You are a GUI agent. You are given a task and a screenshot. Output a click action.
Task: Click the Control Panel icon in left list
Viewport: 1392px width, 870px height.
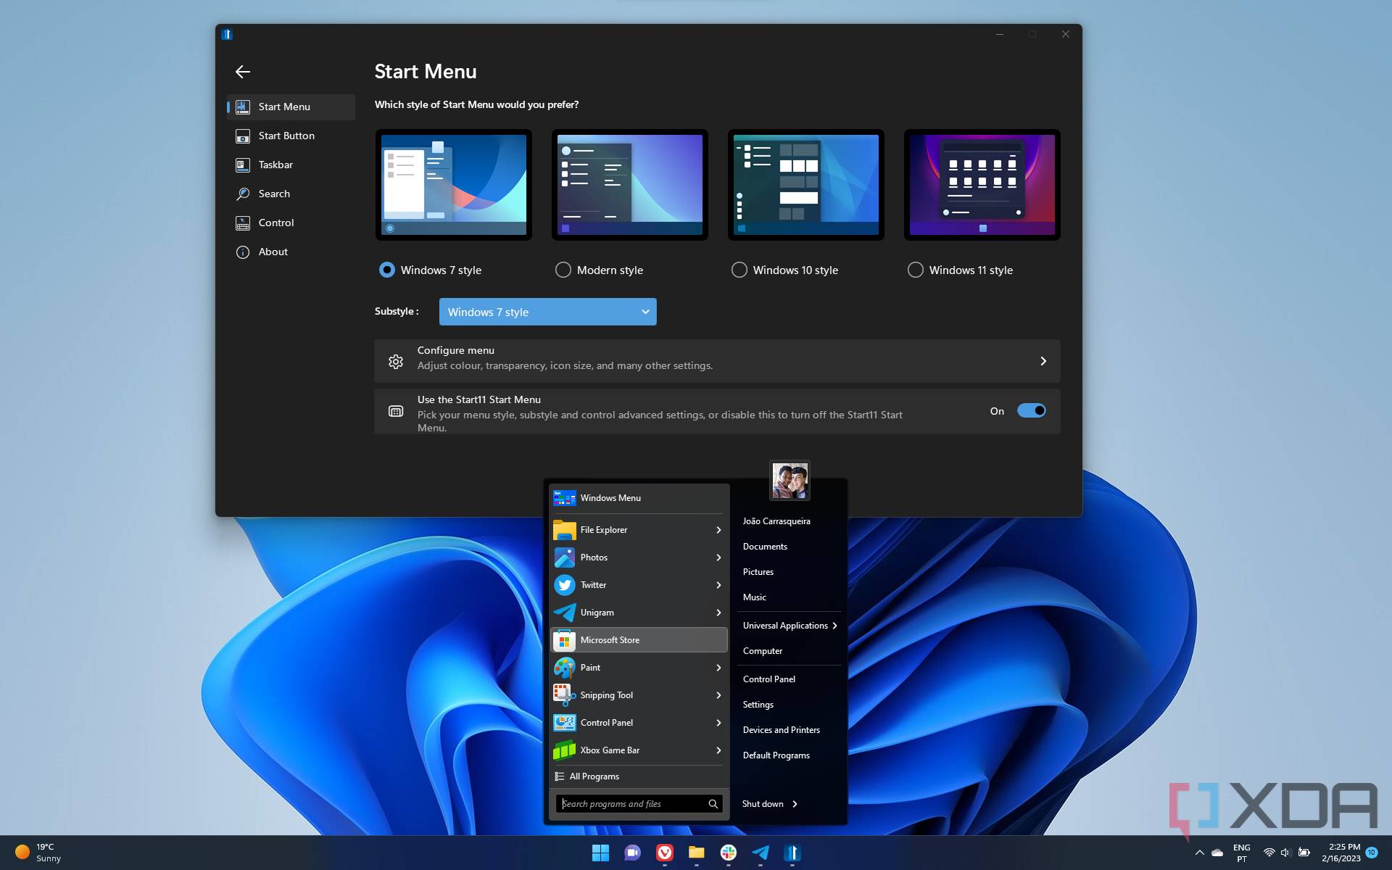[x=565, y=723]
